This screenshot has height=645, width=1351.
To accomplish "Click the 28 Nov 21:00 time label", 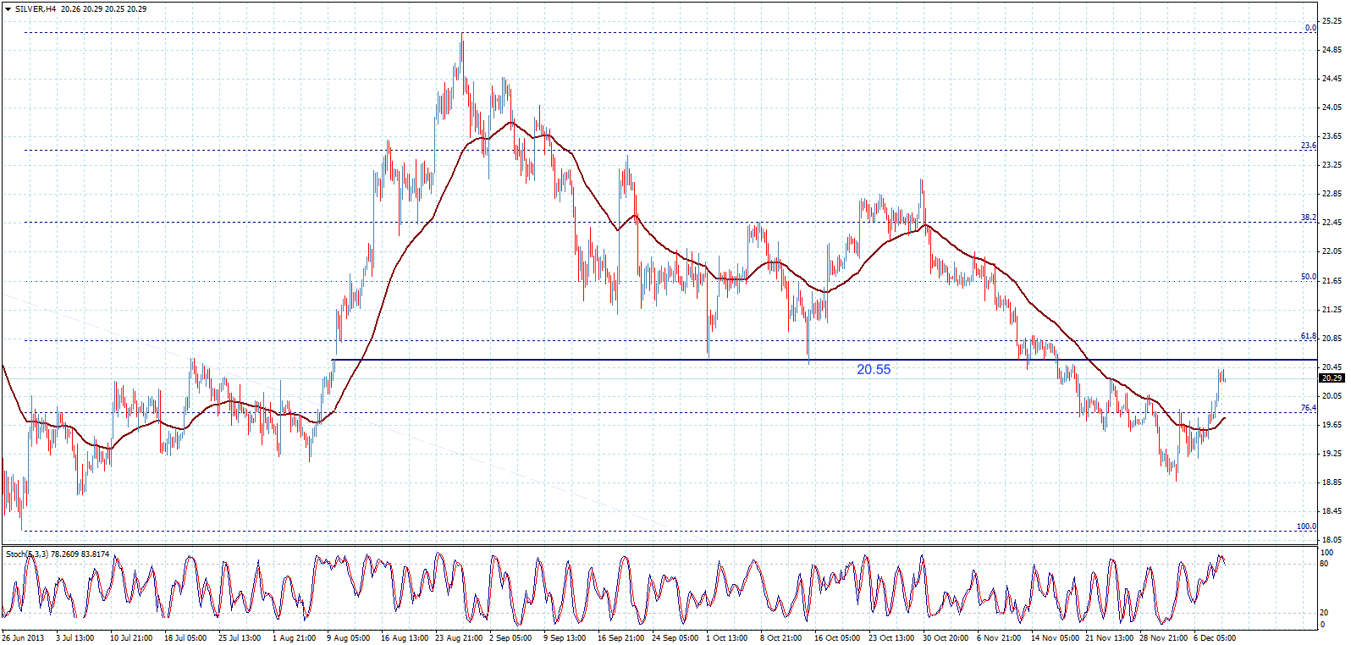I will click(x=1163, y=638).
